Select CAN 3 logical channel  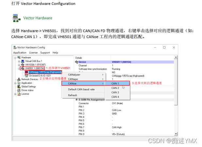pos(117,93)
